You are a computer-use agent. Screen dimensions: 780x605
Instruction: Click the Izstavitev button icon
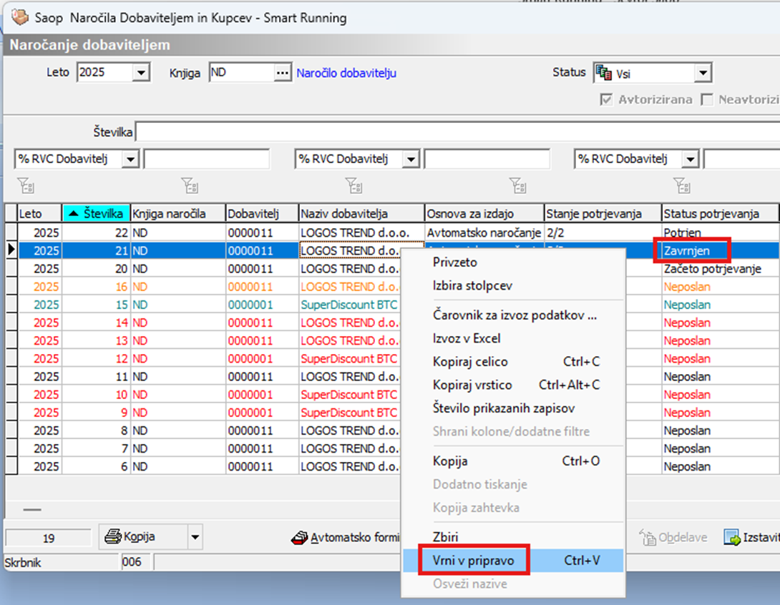click(732, 537)
